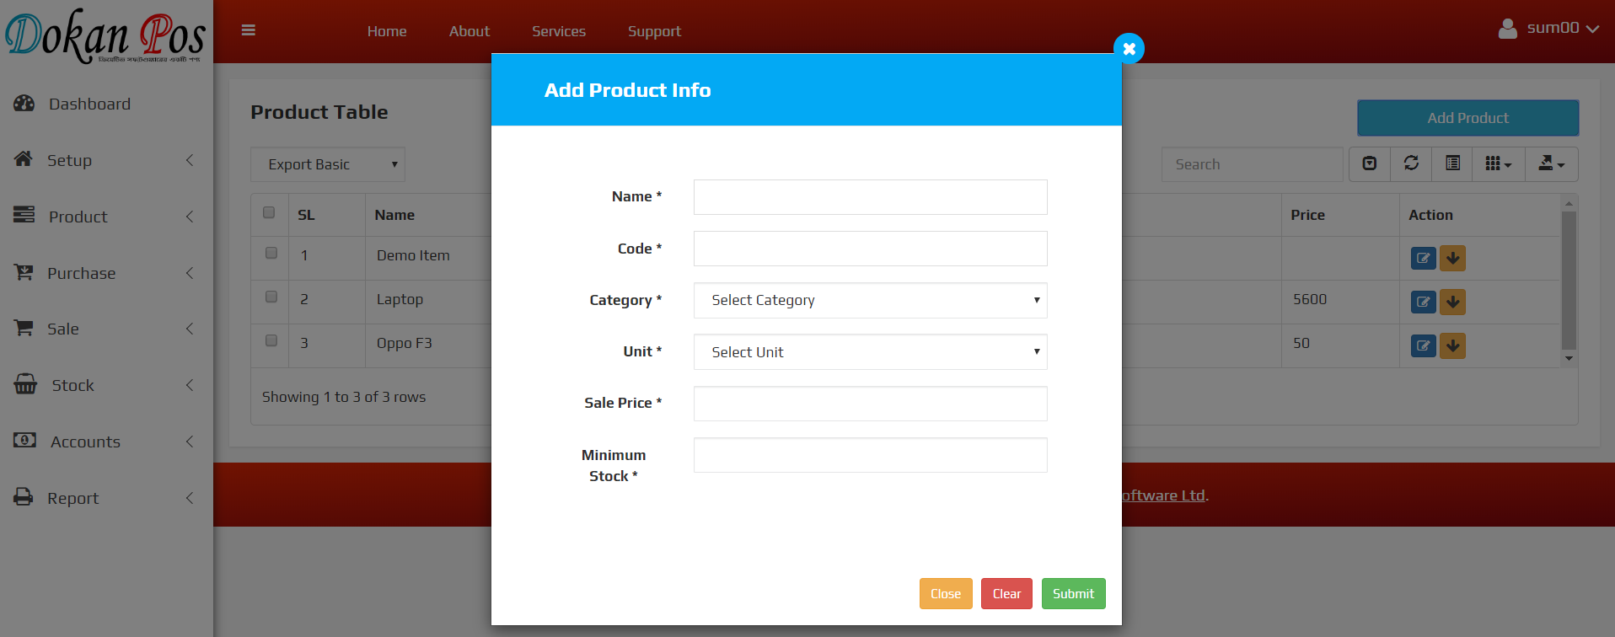Click edit icon for the Demo Item row
The image size is (1615, 637).
[x=1423, y=258]
